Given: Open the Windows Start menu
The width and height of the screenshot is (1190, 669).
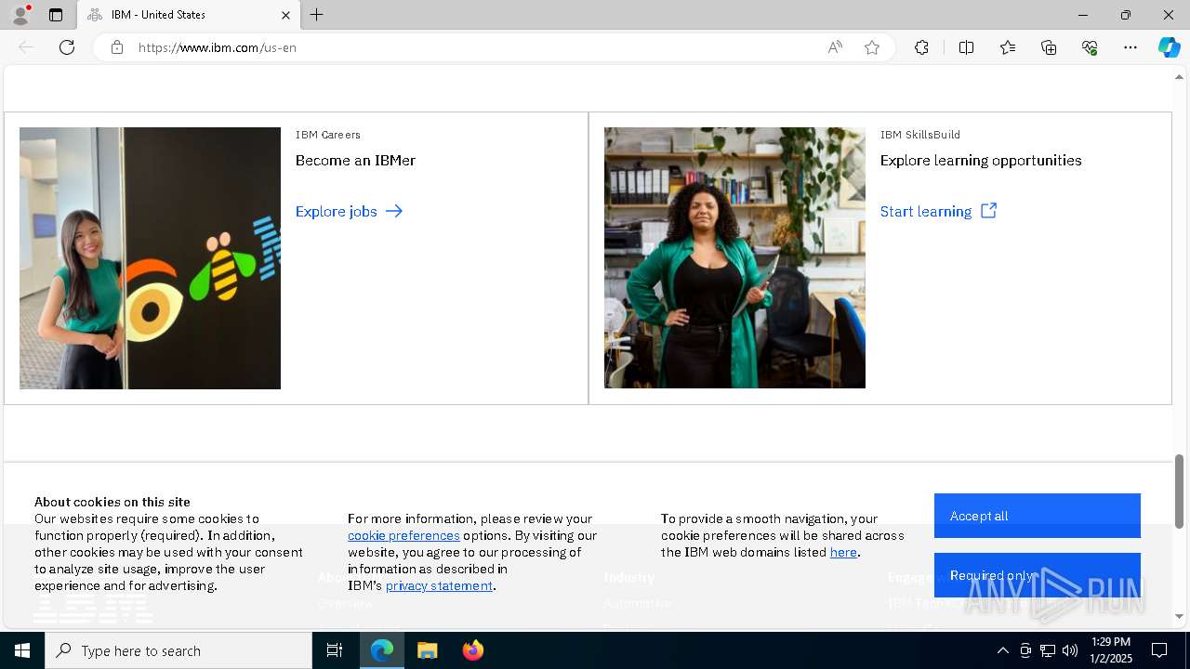Looking at the screenshot, I should coord(22,650).
